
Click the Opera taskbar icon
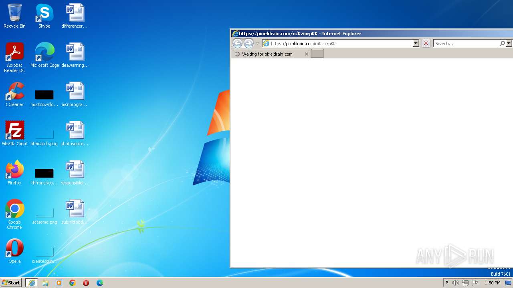click(86, 283)
